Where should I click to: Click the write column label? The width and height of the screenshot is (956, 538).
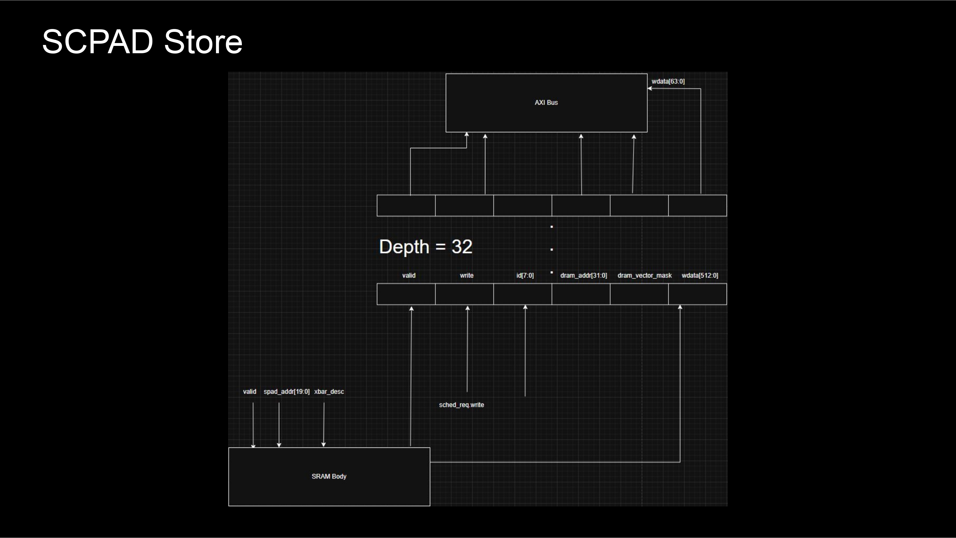coord(467,275)
